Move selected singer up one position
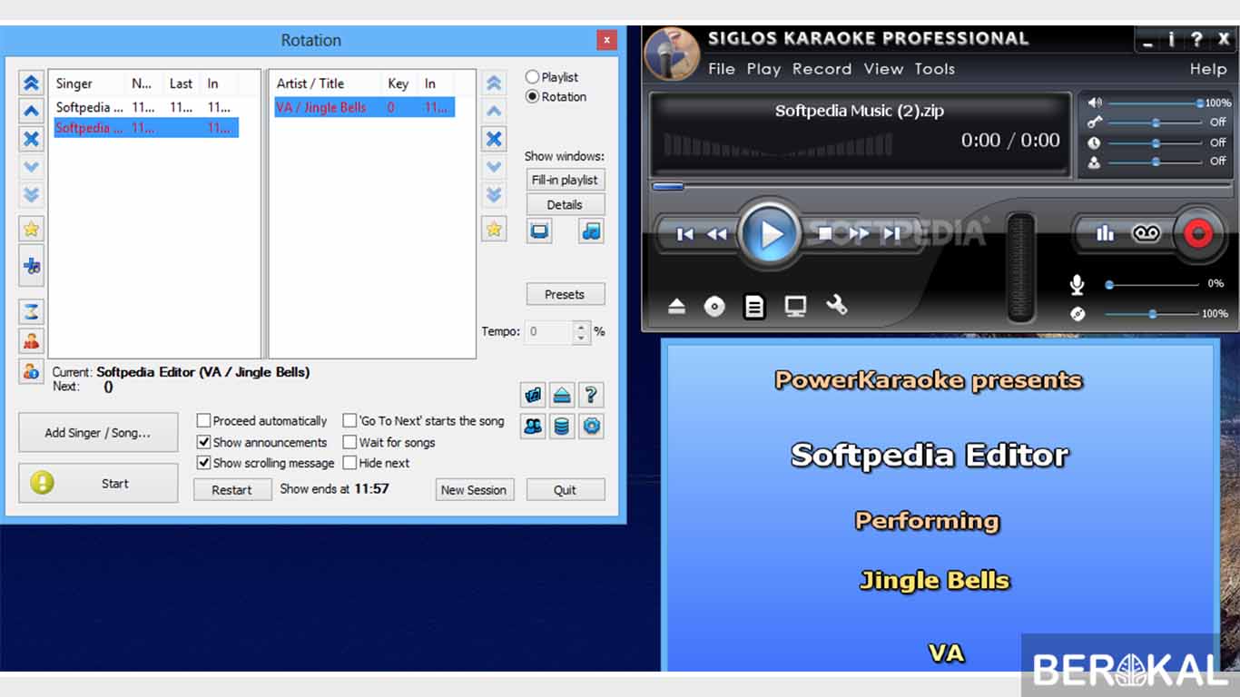 31,111
